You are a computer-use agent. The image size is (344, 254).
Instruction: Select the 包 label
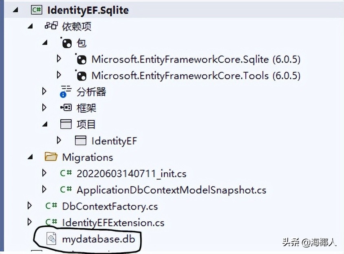coord(82,42)
